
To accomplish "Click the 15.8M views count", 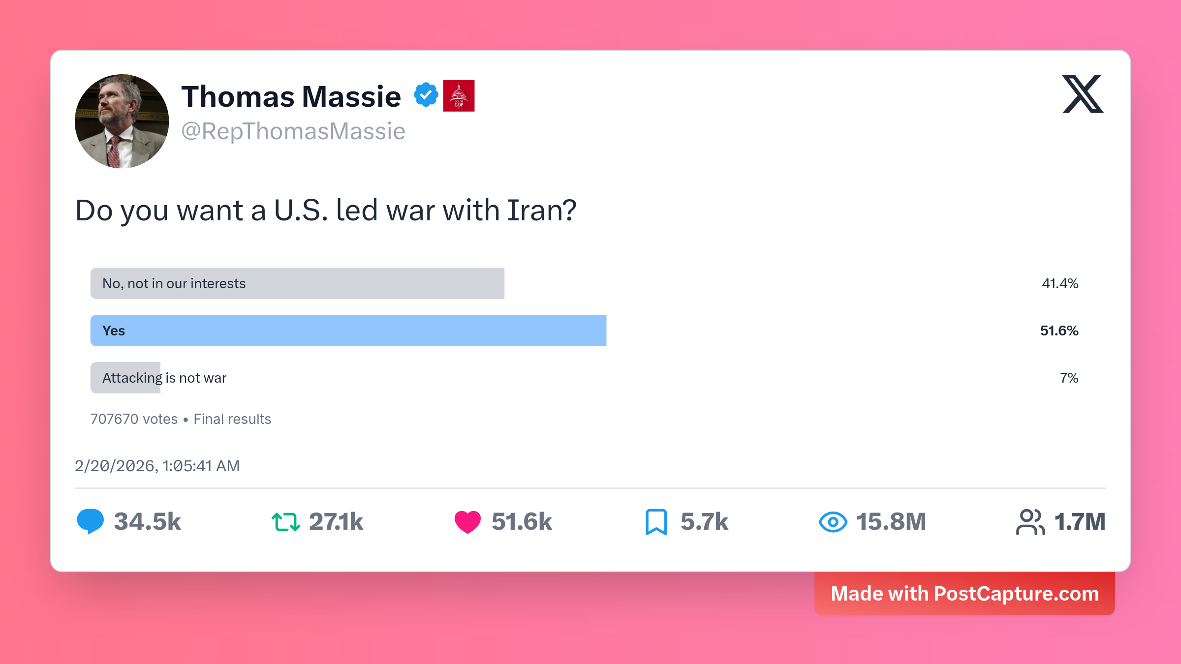I will [x=891, y=522].
